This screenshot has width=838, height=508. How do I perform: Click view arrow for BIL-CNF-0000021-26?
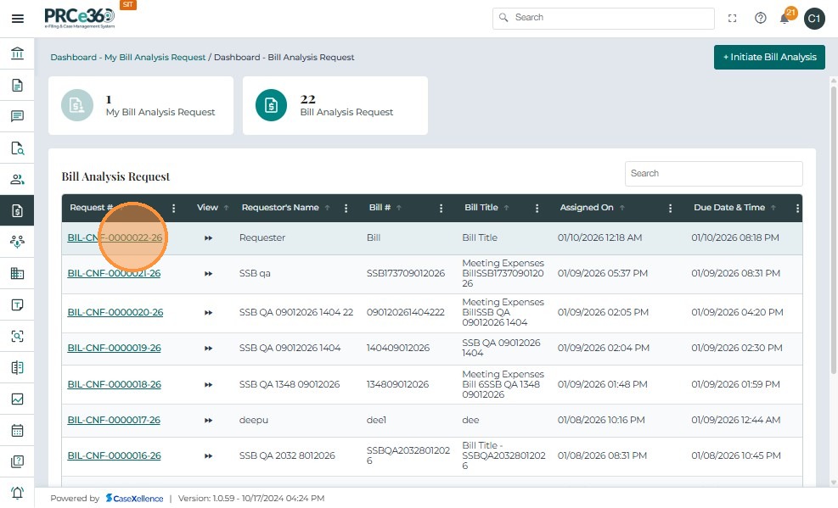click(208, 274)
